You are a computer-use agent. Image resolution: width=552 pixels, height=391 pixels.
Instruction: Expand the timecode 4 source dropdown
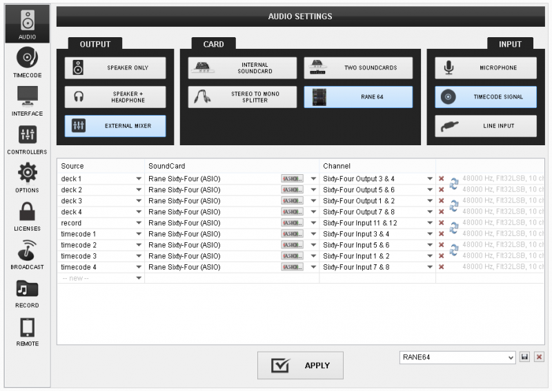[x=139, y=267]
